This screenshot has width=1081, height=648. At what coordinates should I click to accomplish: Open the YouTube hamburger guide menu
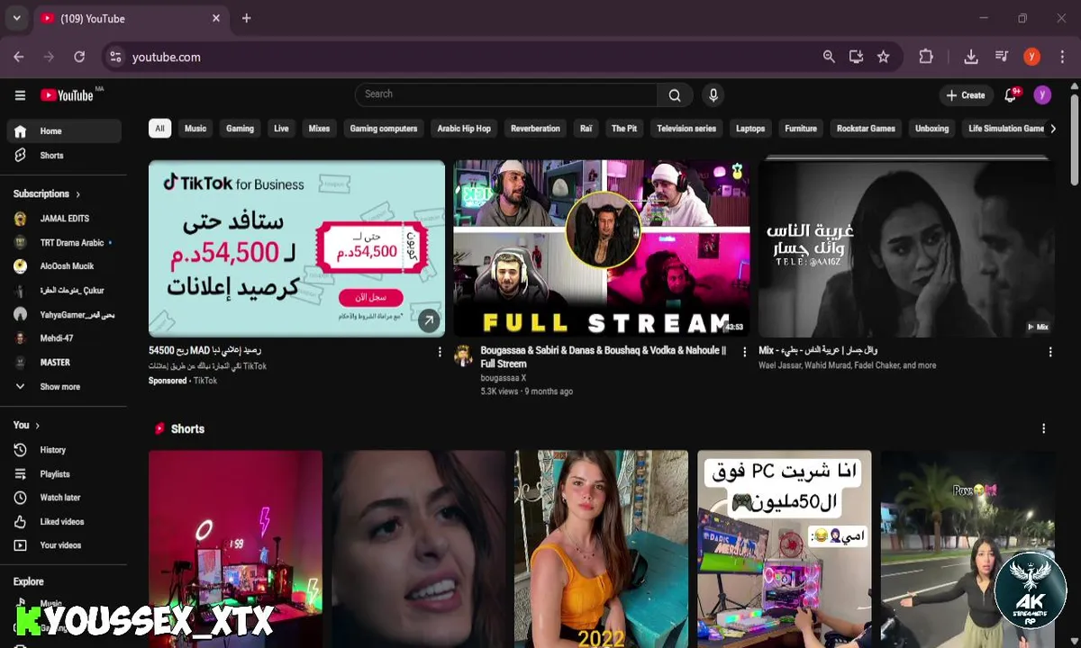point(20,95)
